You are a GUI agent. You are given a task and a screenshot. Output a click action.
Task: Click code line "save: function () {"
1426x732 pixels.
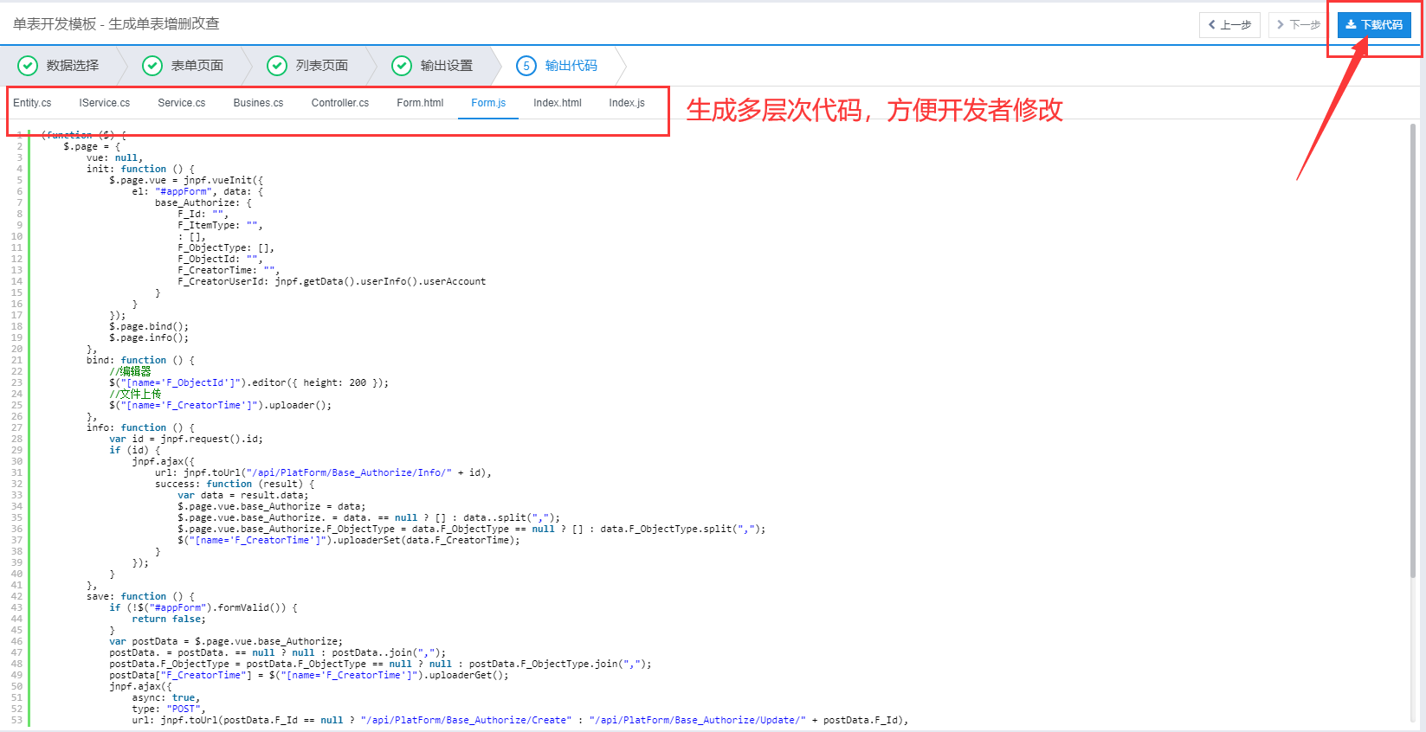[140, 597]
